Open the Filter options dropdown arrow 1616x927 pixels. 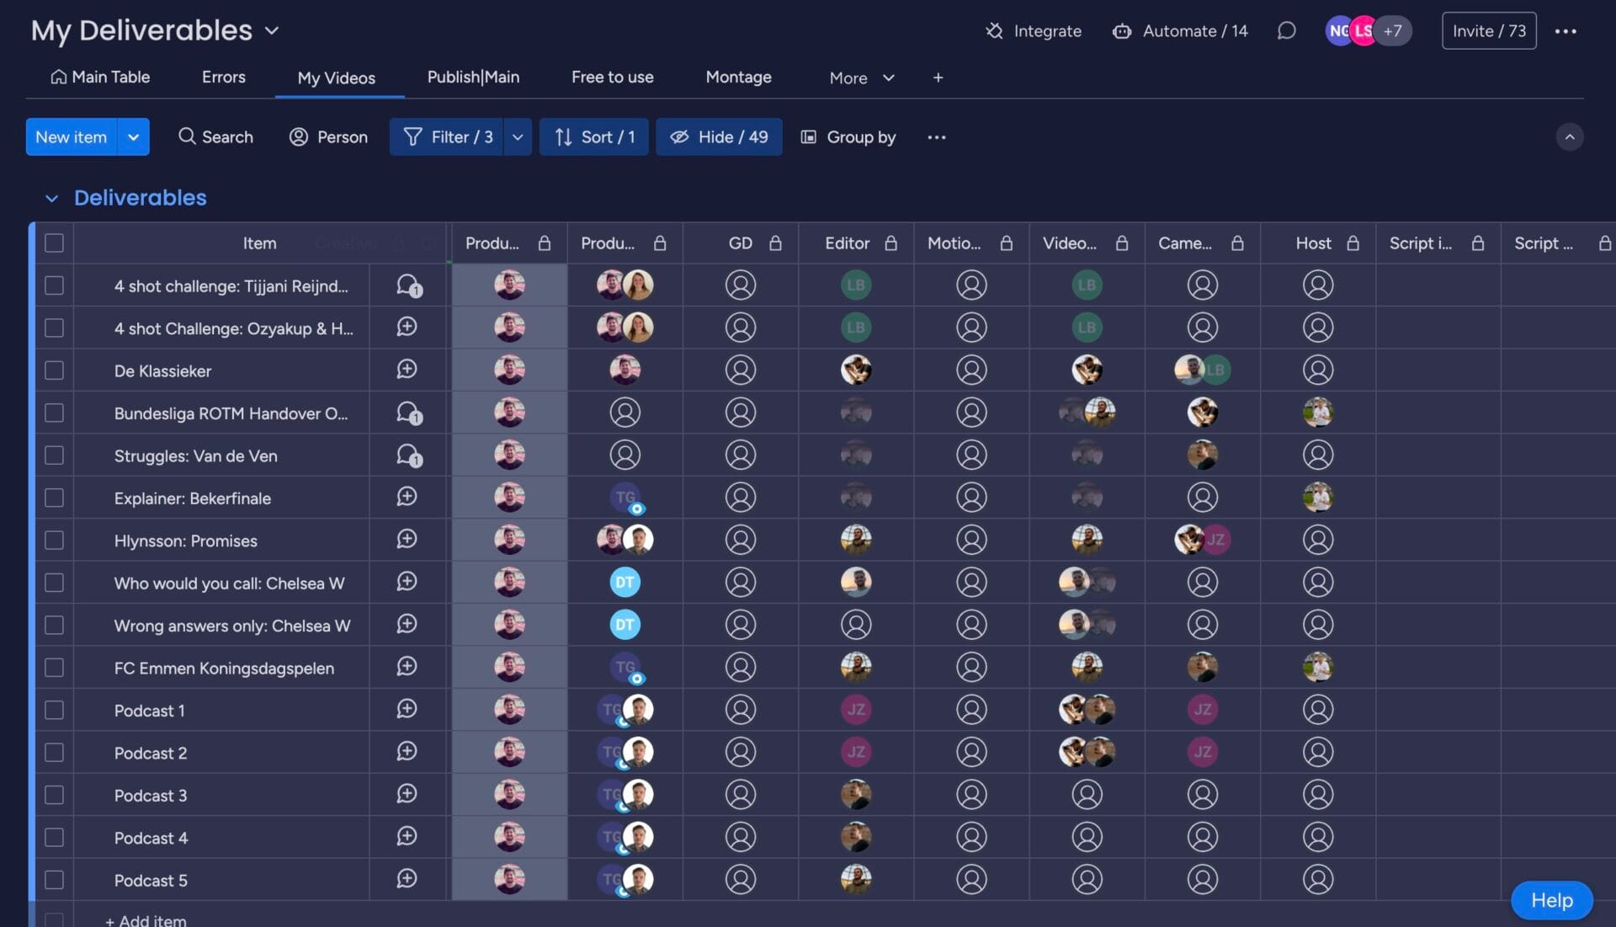[518, 137]
